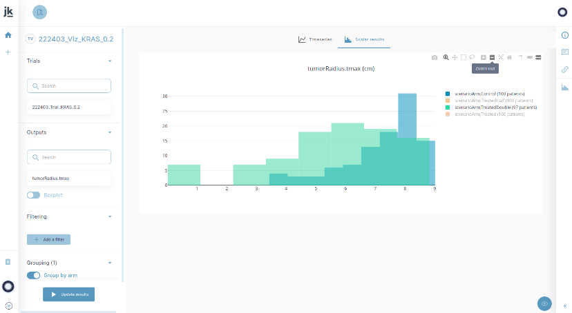
Task: Click the Autoscale icon in plot toolbar
Action: (501, 57)
